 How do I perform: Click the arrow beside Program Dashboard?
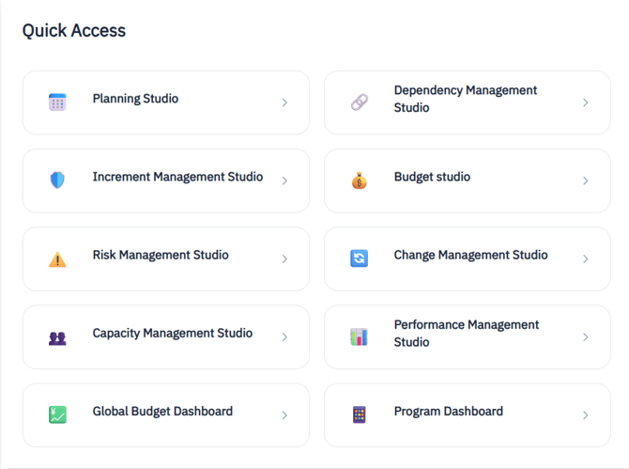pos(586,414)
